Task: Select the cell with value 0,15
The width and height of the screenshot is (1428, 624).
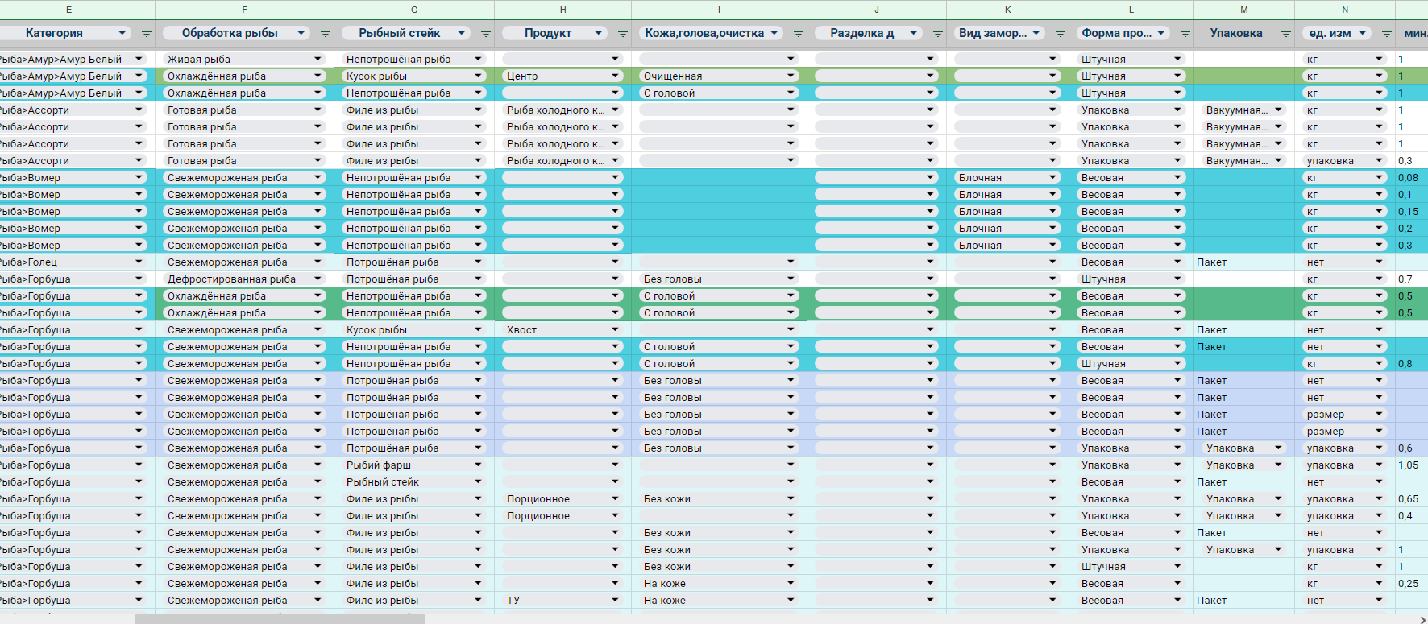Action: coord(1411,211)
